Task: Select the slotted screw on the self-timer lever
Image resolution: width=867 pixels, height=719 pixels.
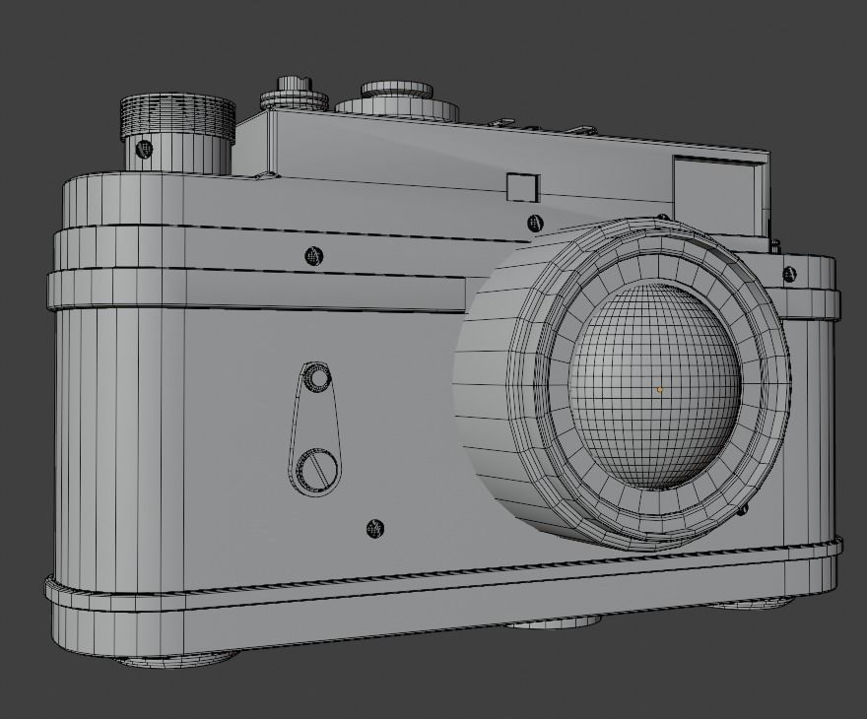Action: (x=317, y=471)
